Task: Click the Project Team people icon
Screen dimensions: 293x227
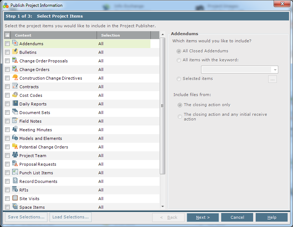Action: tap(15, 155)
